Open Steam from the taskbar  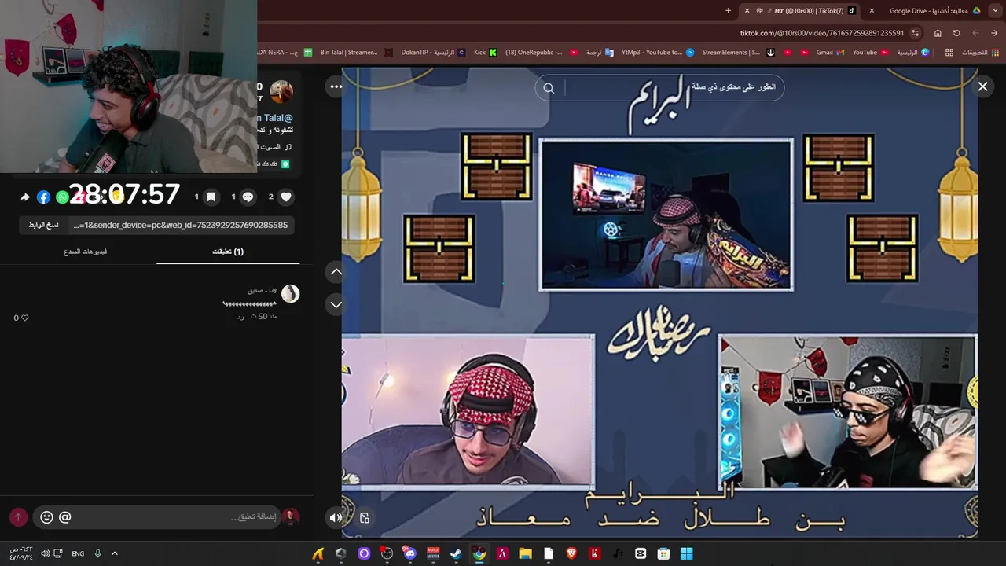tap(456, 553)
